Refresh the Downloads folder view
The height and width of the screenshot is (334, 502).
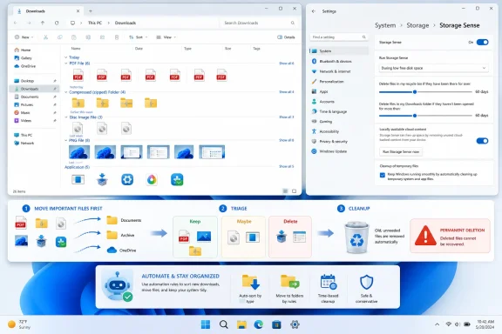click(57, 23)
